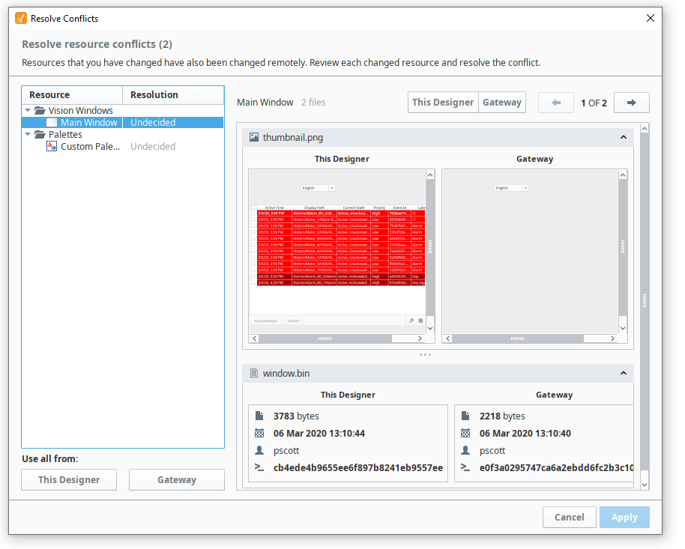685x549 pixels.
Task: Click the file-size icon showing 3783 bytes
Action: (259, 416)
